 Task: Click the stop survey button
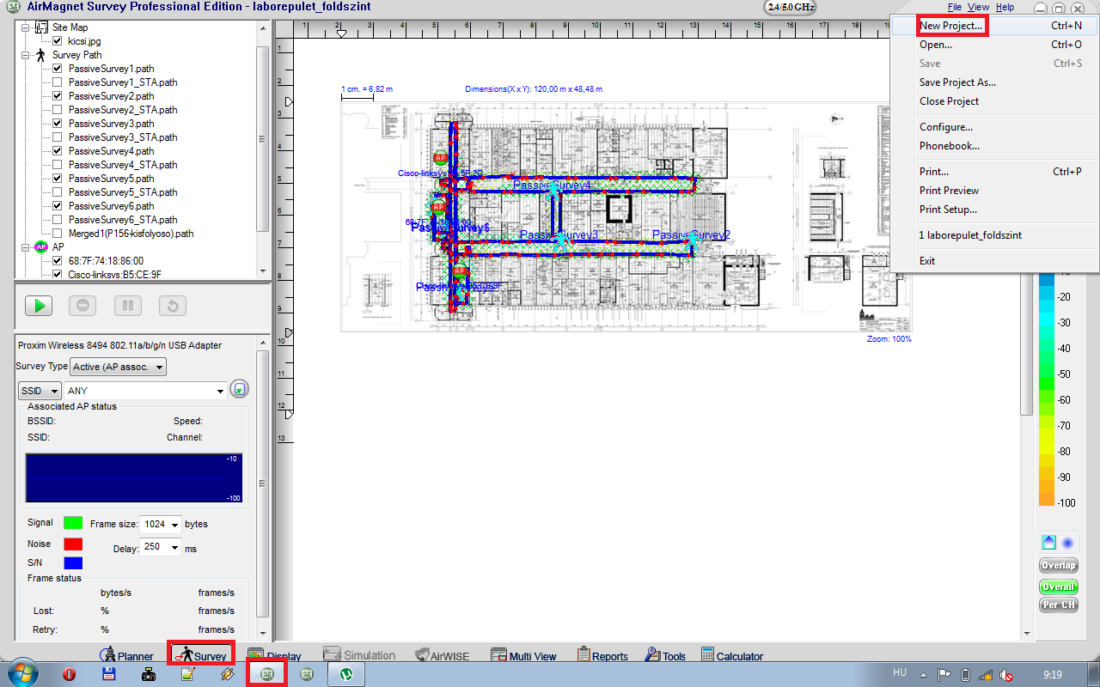pyautogui.click(x=82, y=305)
